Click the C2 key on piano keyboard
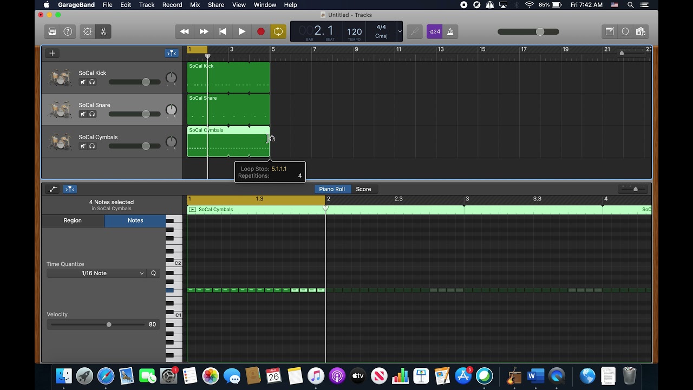 174,263
